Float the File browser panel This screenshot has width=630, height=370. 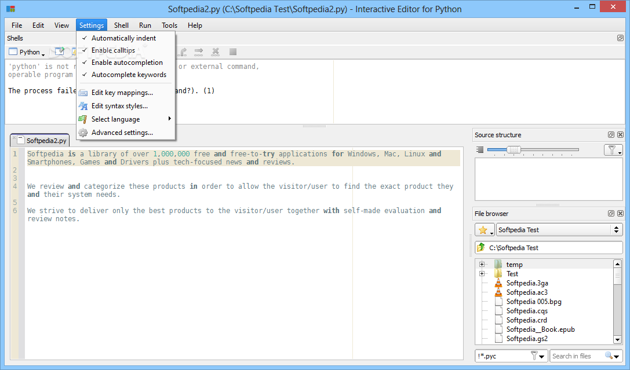(611, 214)
